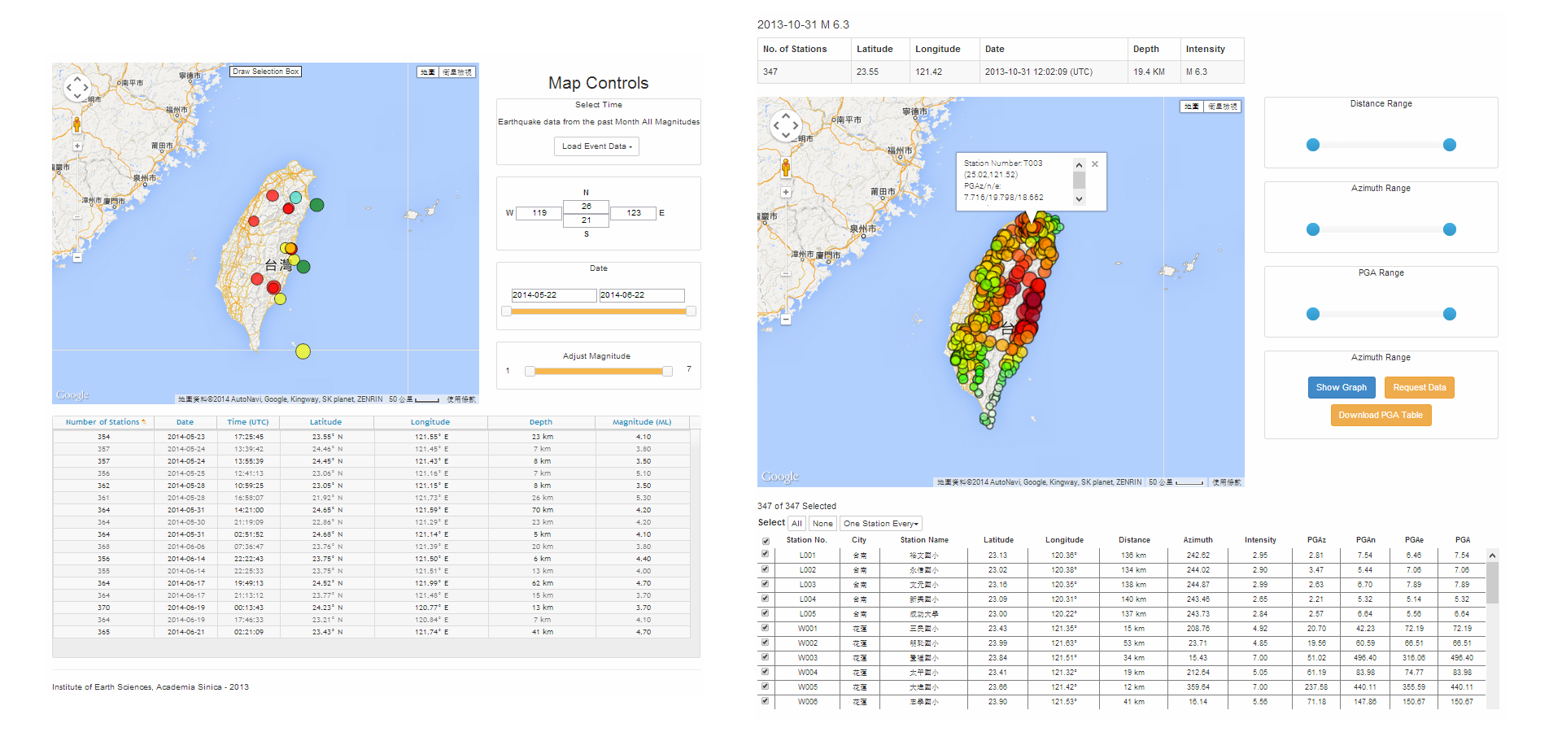Click the sort arrow on Number of Stations column
Viewport: 1562px width, 732px height.
[143, 421]
